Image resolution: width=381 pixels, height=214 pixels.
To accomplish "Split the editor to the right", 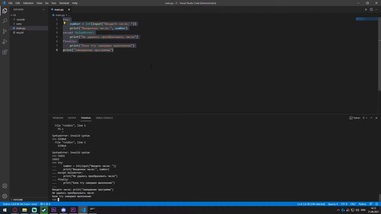I will tap(371, 10).
